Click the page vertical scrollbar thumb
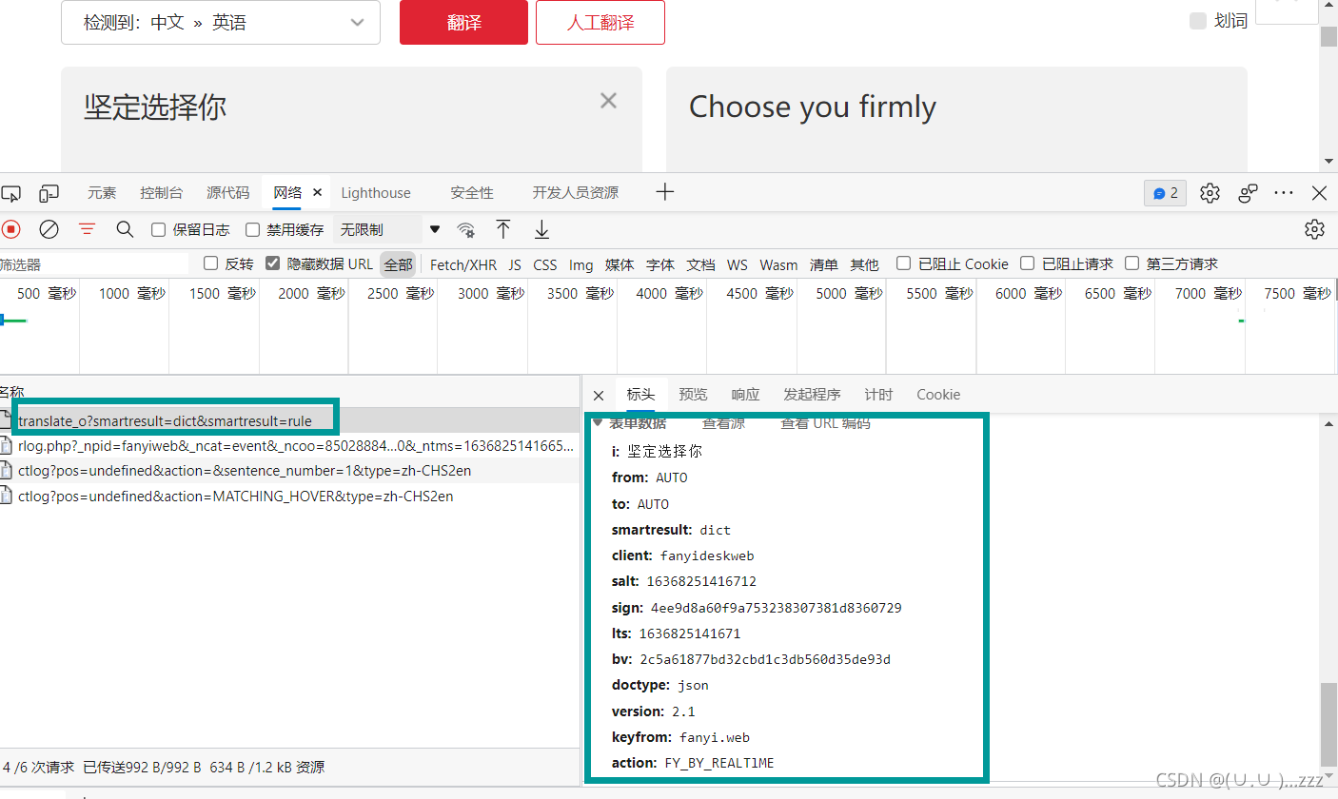The image size is (1338, 799). pyautogui.click(x=1328, y=36)
